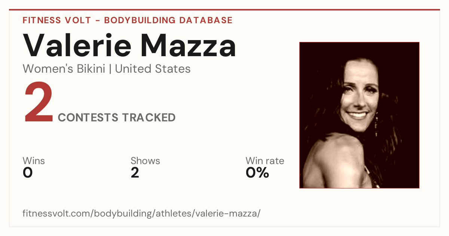Image resolution: width=449 pixels, height=236 pixels.
Task: Click the word Valerie in the title
Action: click(x=77, y=46)
